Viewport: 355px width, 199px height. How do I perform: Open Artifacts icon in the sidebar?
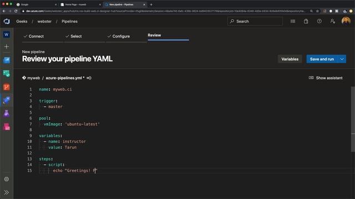point(7,127)
